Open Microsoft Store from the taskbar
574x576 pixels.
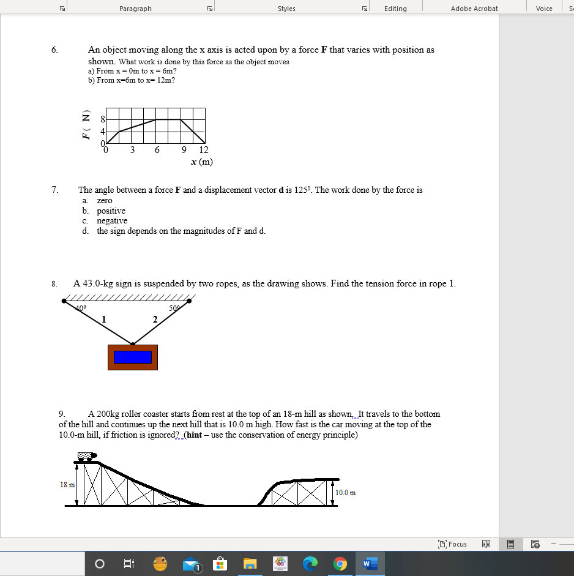point(220,564)
